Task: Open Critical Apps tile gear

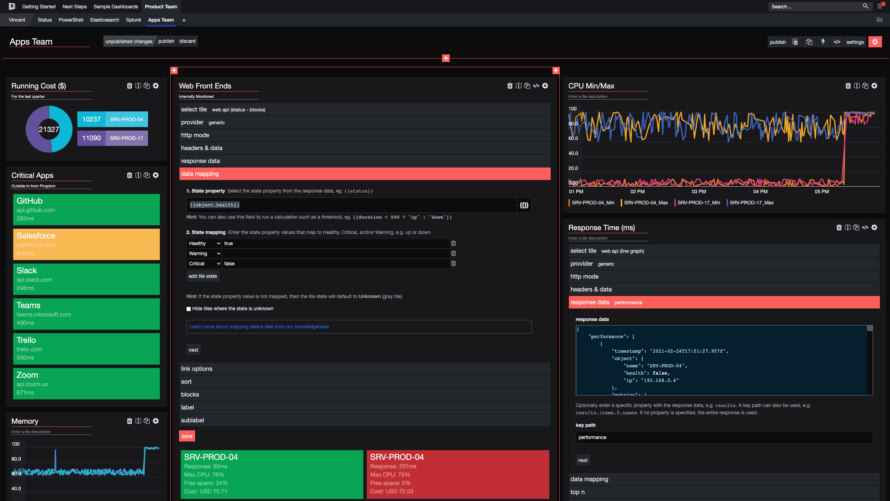Action: [156, 175]
